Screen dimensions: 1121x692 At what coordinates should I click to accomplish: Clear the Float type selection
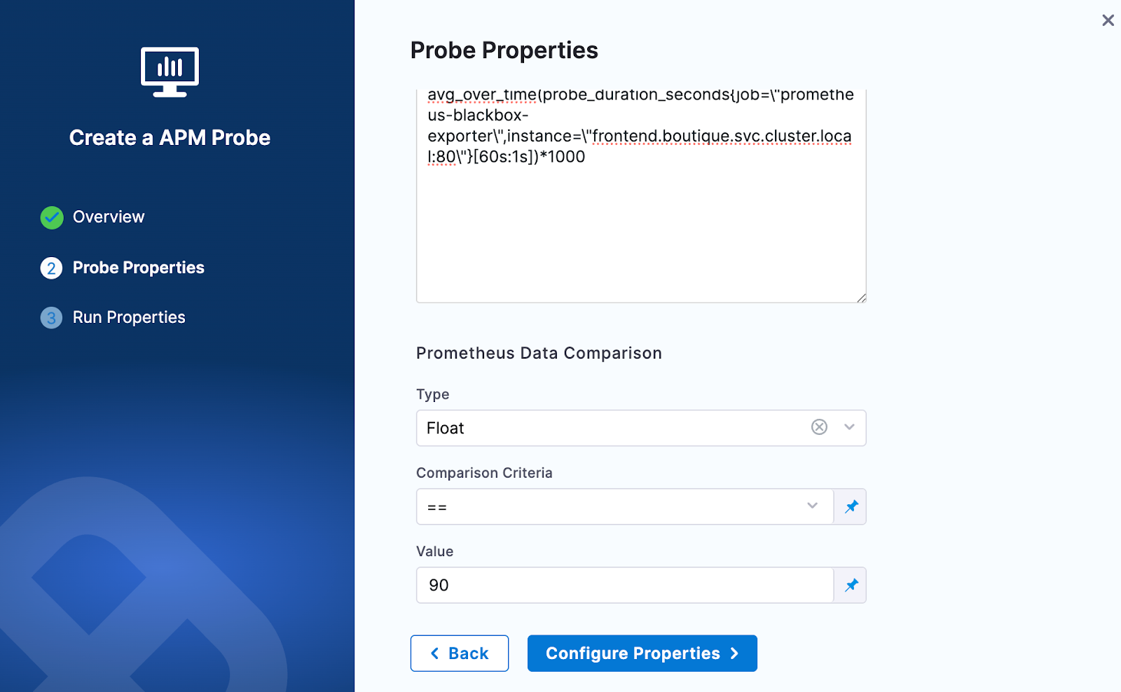pyautogui.click(x=819, y=427)
